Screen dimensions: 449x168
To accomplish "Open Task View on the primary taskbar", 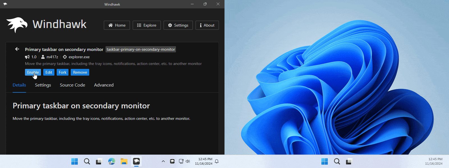I will click(x=99, y=161).
